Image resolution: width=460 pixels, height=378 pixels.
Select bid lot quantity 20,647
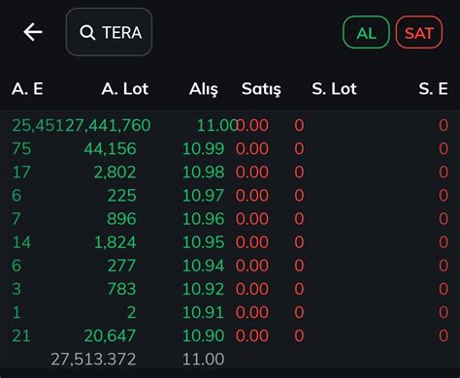click(x=111, y=335)
